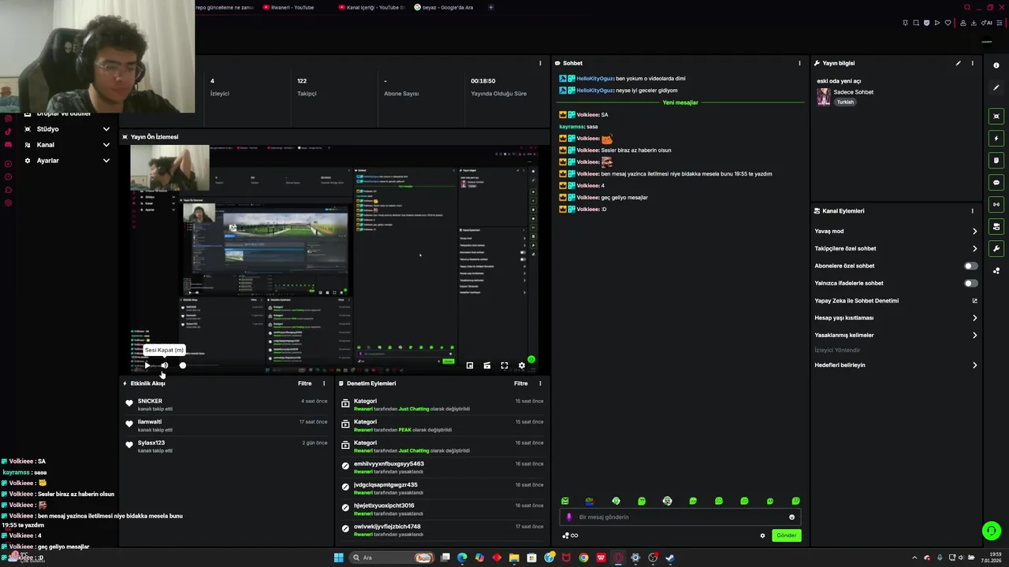
Task: Click the chat message input field
Action: (679, 517)
